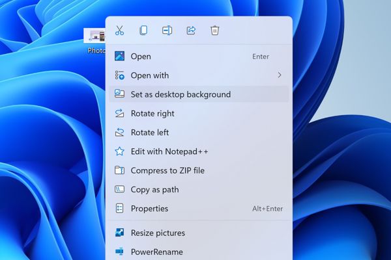Choose PowerRename entry
This screenshot has width=391, height=260.
click(199, 252)
